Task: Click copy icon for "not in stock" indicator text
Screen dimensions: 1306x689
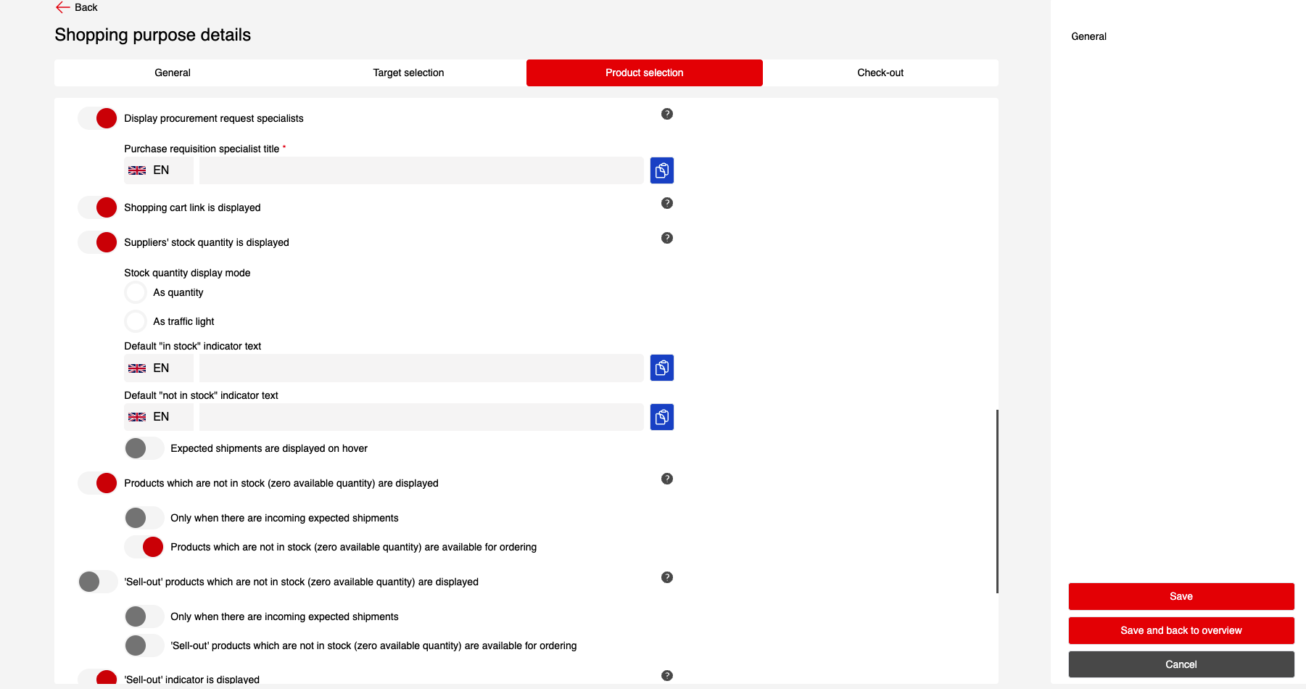Action: (662, 417)
